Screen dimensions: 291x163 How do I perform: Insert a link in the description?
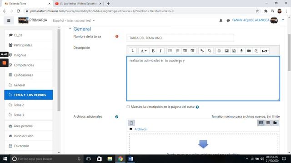click(x=202, y=51)
